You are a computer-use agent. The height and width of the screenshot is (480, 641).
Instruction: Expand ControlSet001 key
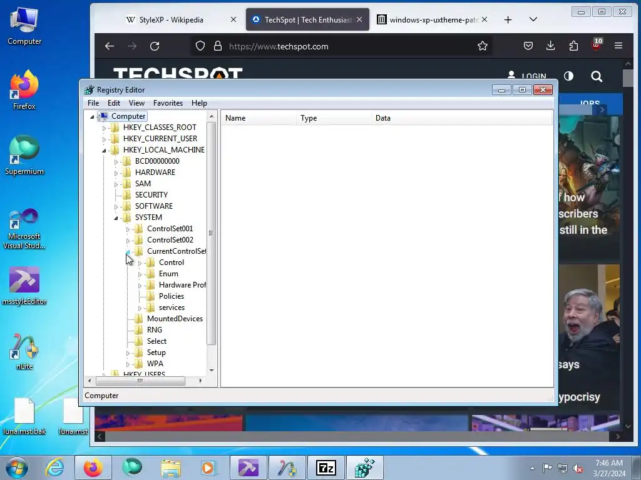[x=128, y=229]
